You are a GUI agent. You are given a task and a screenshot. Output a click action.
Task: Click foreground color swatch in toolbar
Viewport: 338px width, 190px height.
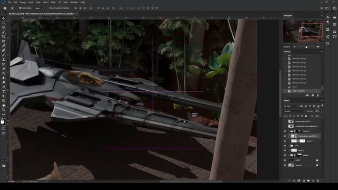pyautogui.click(x=2, y=122)
